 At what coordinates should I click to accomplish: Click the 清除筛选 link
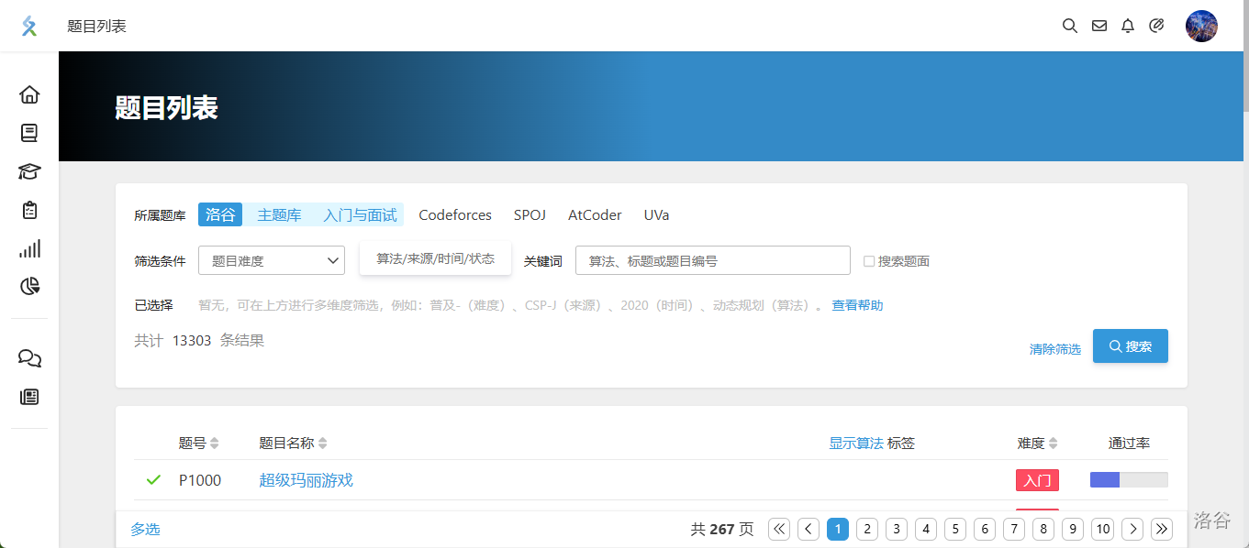click(1054, 349)
